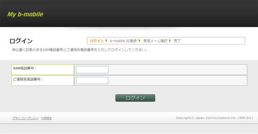258x134 pixels.
Task: Click the SIM電話番号 label
Action: (25, 68)
